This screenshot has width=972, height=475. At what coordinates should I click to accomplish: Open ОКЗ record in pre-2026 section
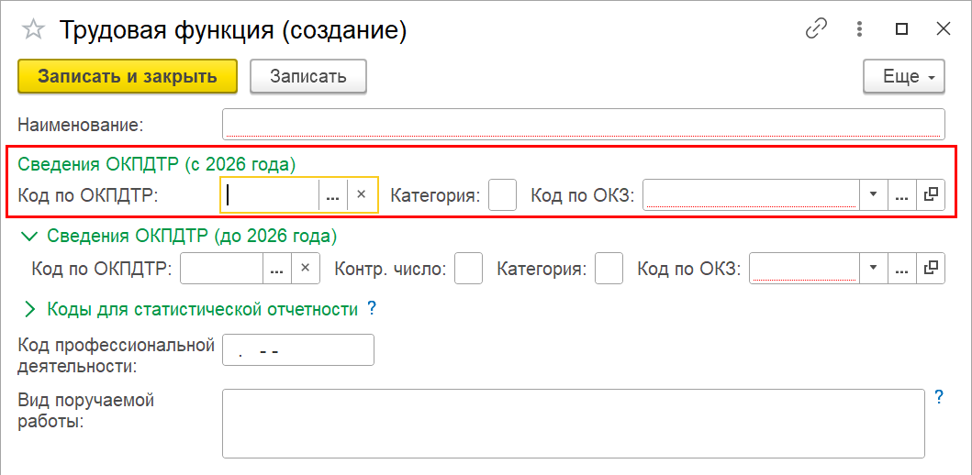coord(931,269)
